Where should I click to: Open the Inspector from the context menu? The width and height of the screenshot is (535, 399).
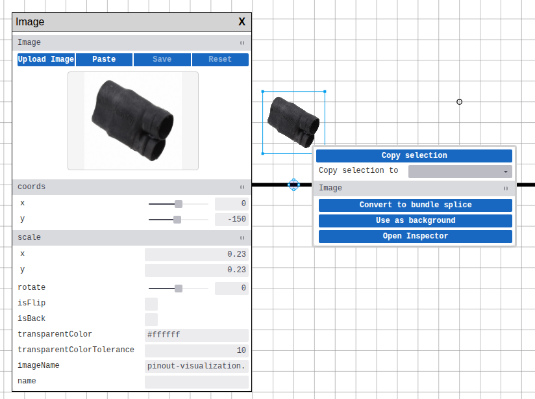pos(415,236)
